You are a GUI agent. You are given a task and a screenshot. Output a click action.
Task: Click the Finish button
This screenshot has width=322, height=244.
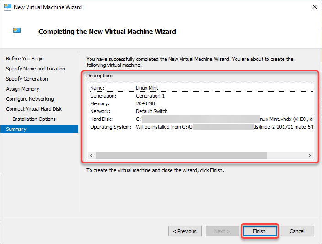pyautogui.click(x=260, y=231)
